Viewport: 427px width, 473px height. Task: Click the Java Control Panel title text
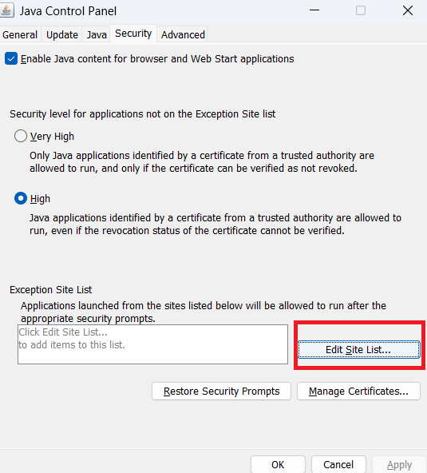[x=68, y=11]
